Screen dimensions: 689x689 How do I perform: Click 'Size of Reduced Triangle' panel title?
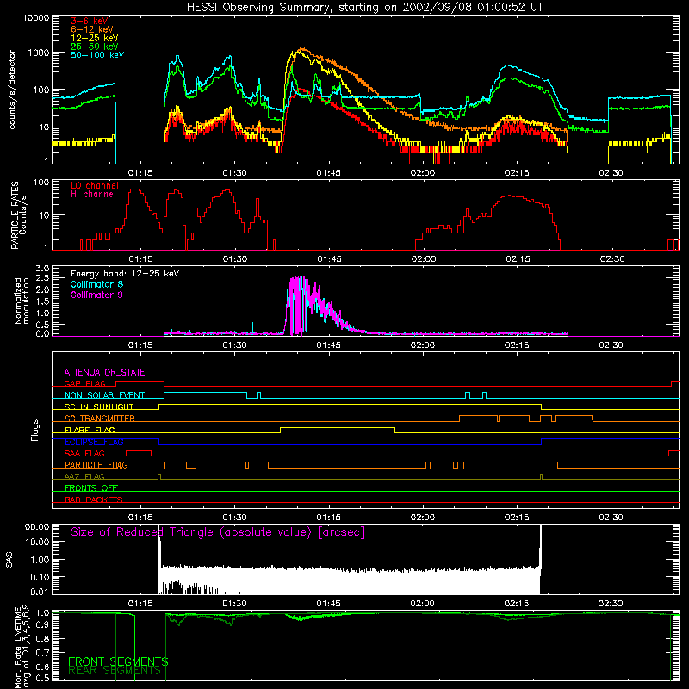pos(218,532)
